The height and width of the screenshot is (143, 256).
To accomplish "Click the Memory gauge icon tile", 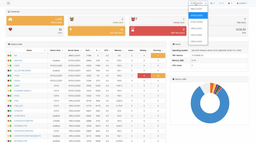I will (x=10, y=20).
